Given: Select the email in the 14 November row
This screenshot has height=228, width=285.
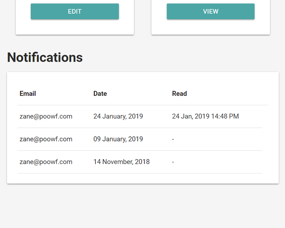Looking at the screenshot, I should tap(46, 162).
